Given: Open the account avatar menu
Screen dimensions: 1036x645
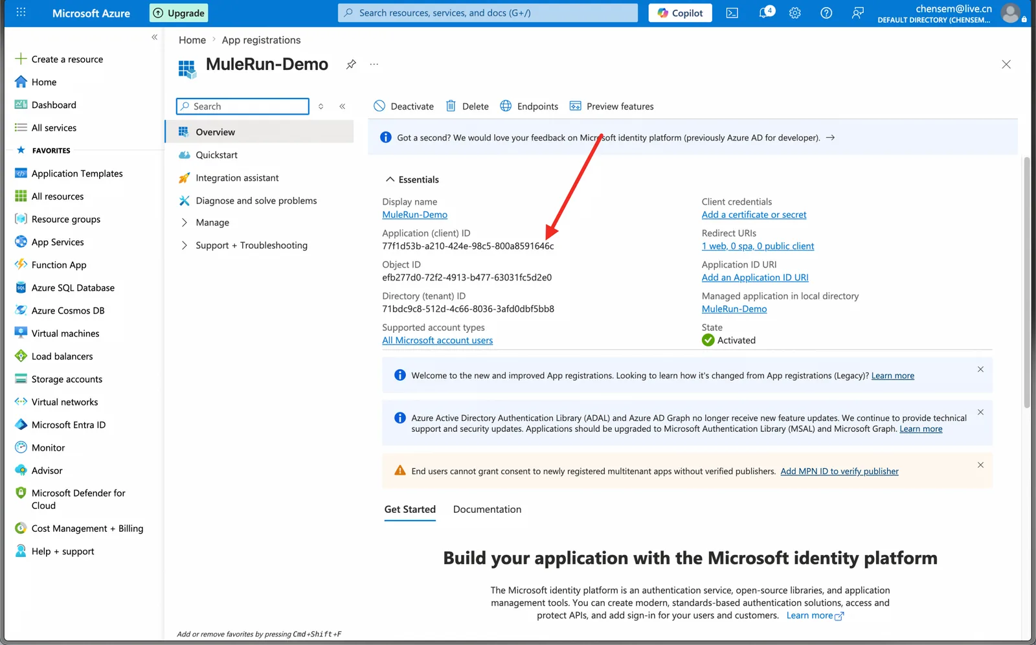Looking at the screenshot, I should pos(1011,13).
